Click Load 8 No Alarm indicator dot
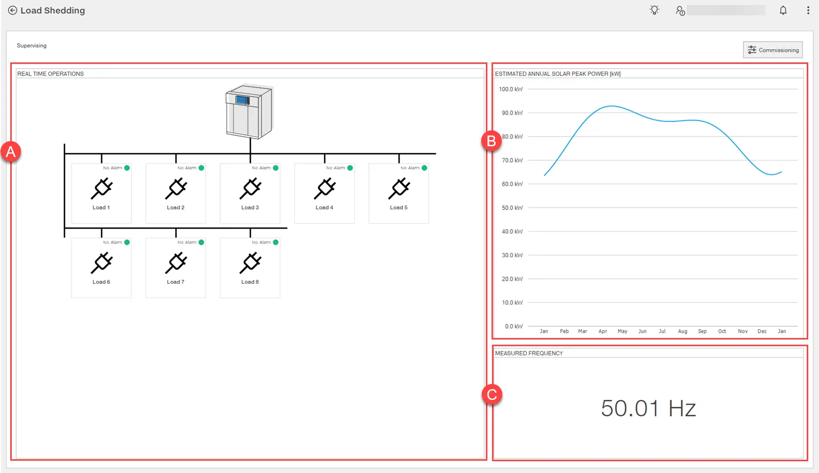The width and height of the screenshot is (819, 473). click(275, 242)
